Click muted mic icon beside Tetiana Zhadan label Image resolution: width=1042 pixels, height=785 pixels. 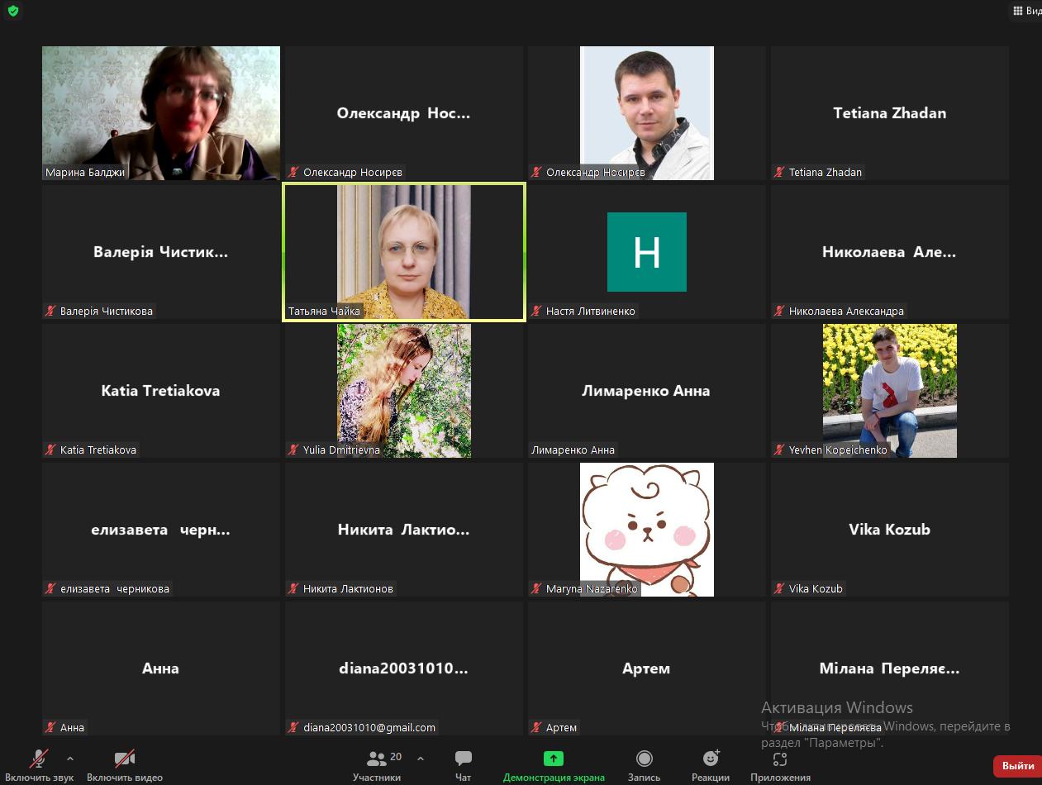pos(779,172)
